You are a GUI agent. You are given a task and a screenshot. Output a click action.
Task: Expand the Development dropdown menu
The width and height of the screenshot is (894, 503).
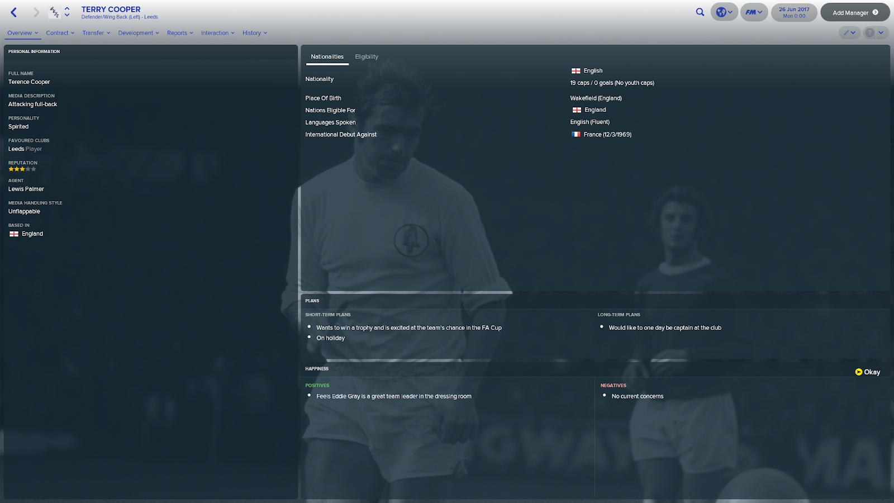[x=139, y=33]
